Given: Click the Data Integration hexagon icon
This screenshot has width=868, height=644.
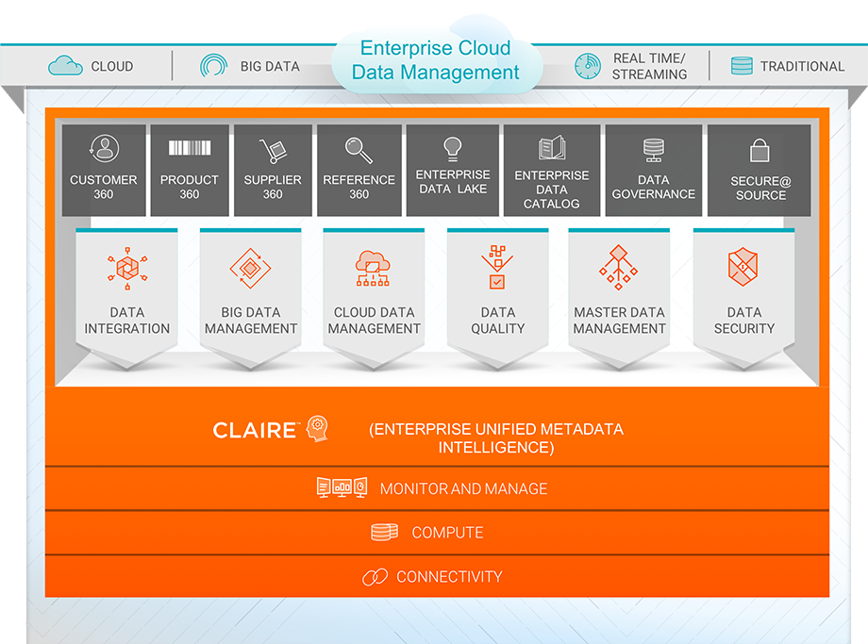Looking at the screenshot, I should pyautogui.click(x=127, y=269).
